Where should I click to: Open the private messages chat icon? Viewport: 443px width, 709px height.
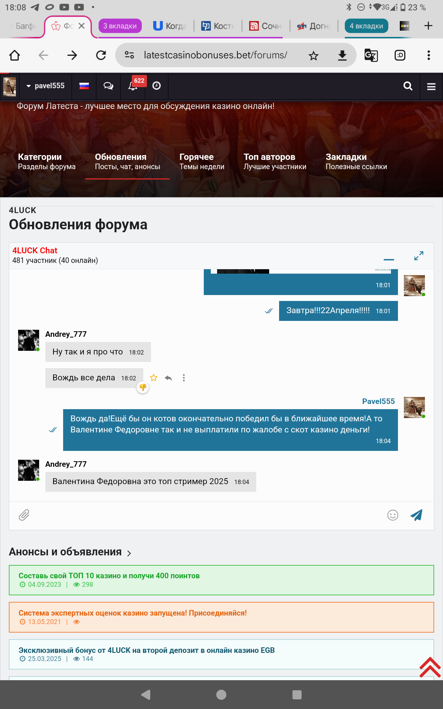tap(108, 86)
